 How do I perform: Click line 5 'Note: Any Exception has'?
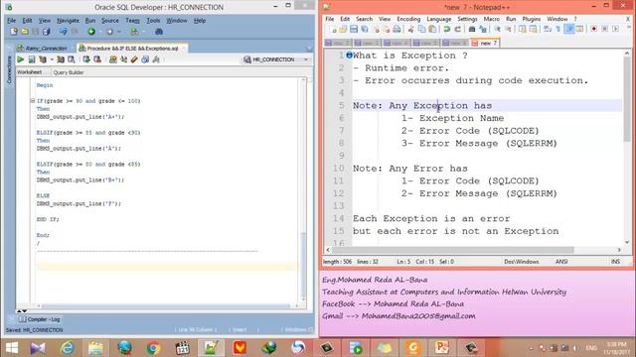click(422, 106)
